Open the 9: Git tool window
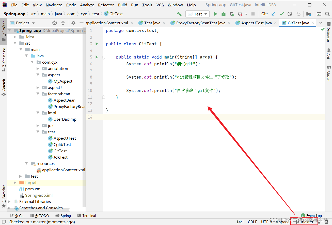 point(17,216)
